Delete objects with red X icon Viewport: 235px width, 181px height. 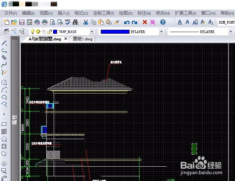tap(145, 22)
